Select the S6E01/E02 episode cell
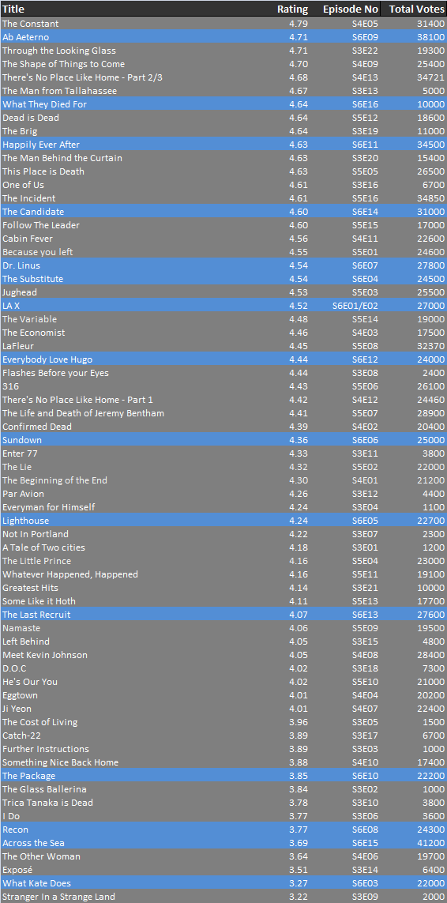The image size is (447, 903). coord(355,306)
